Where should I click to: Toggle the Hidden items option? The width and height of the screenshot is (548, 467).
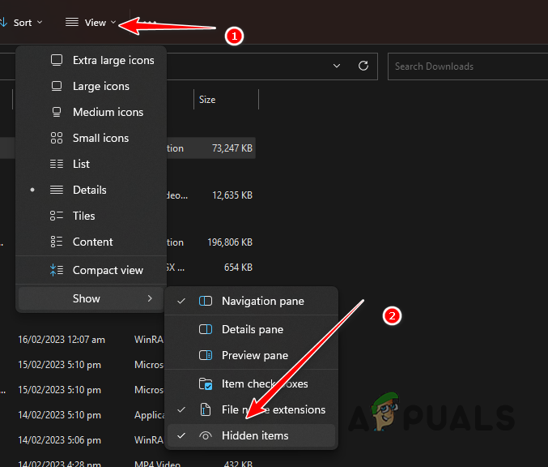(x=251, y=435)
